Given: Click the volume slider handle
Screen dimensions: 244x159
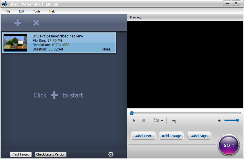Looking at the screenshot, I should click(x=237, y=120).
